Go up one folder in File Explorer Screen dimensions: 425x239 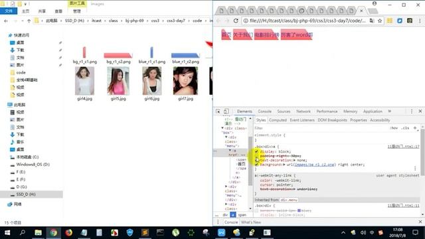click(29, 21)
